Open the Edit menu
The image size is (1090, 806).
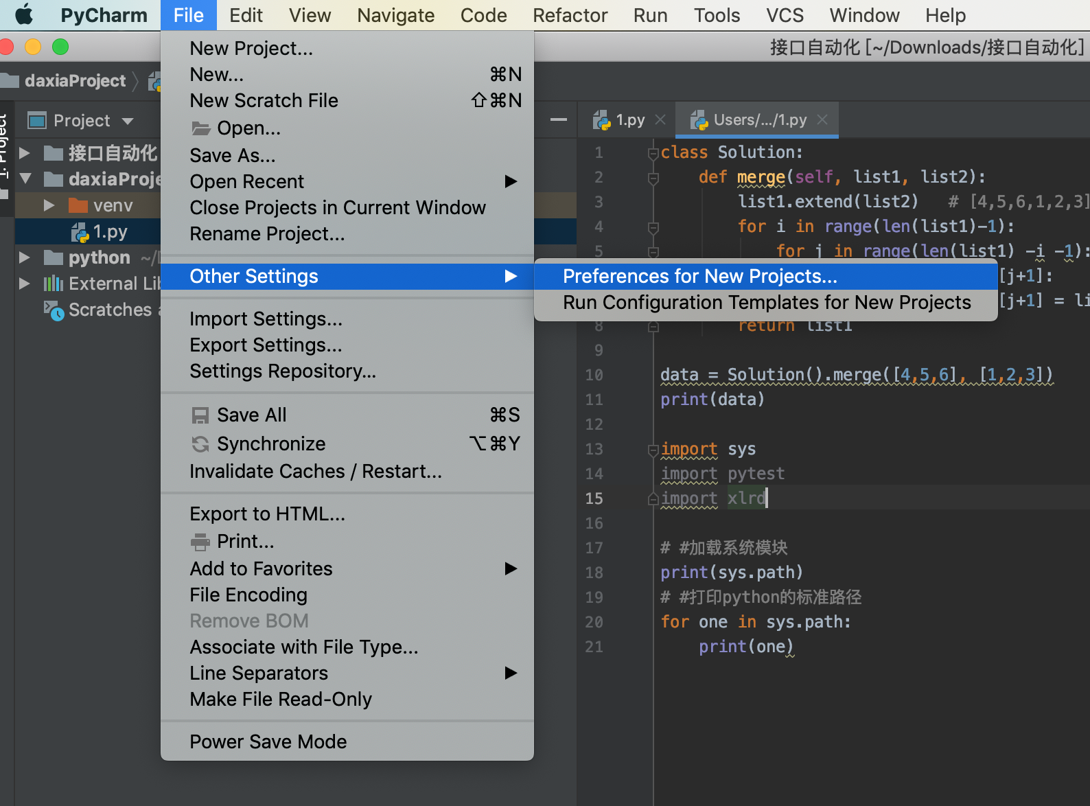pos(246,15)
